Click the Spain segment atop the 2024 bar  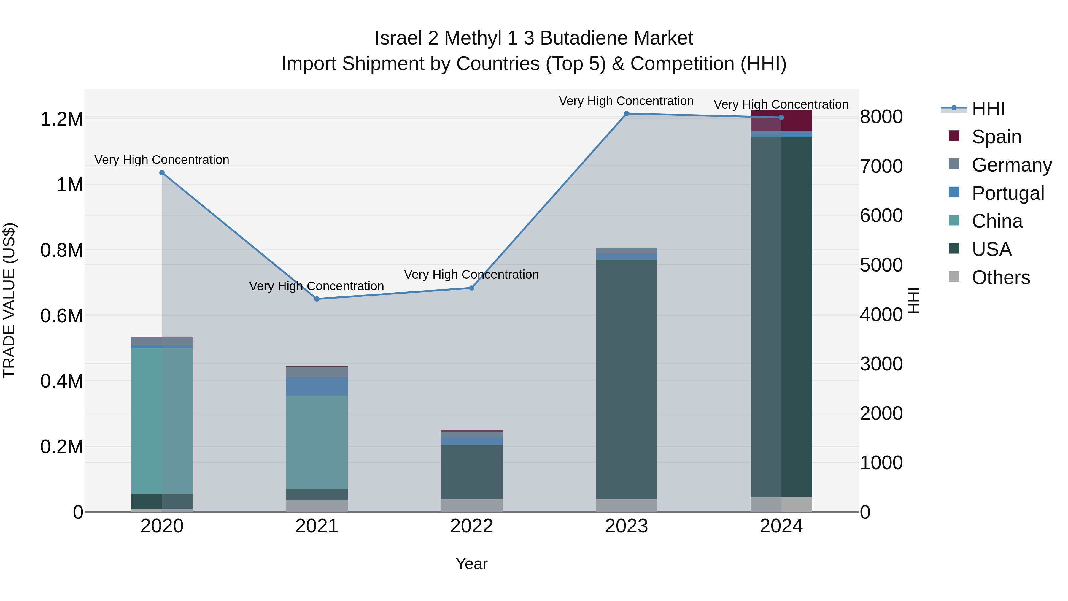click(x=781, y=121)
